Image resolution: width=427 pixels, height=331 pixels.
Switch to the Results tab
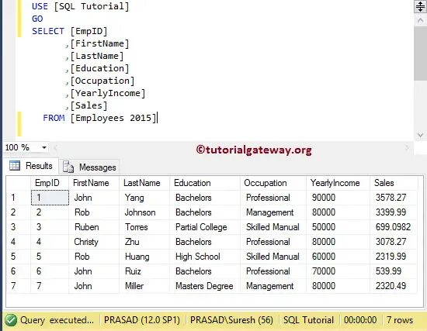pyautogui.click(x=31, y=166)
